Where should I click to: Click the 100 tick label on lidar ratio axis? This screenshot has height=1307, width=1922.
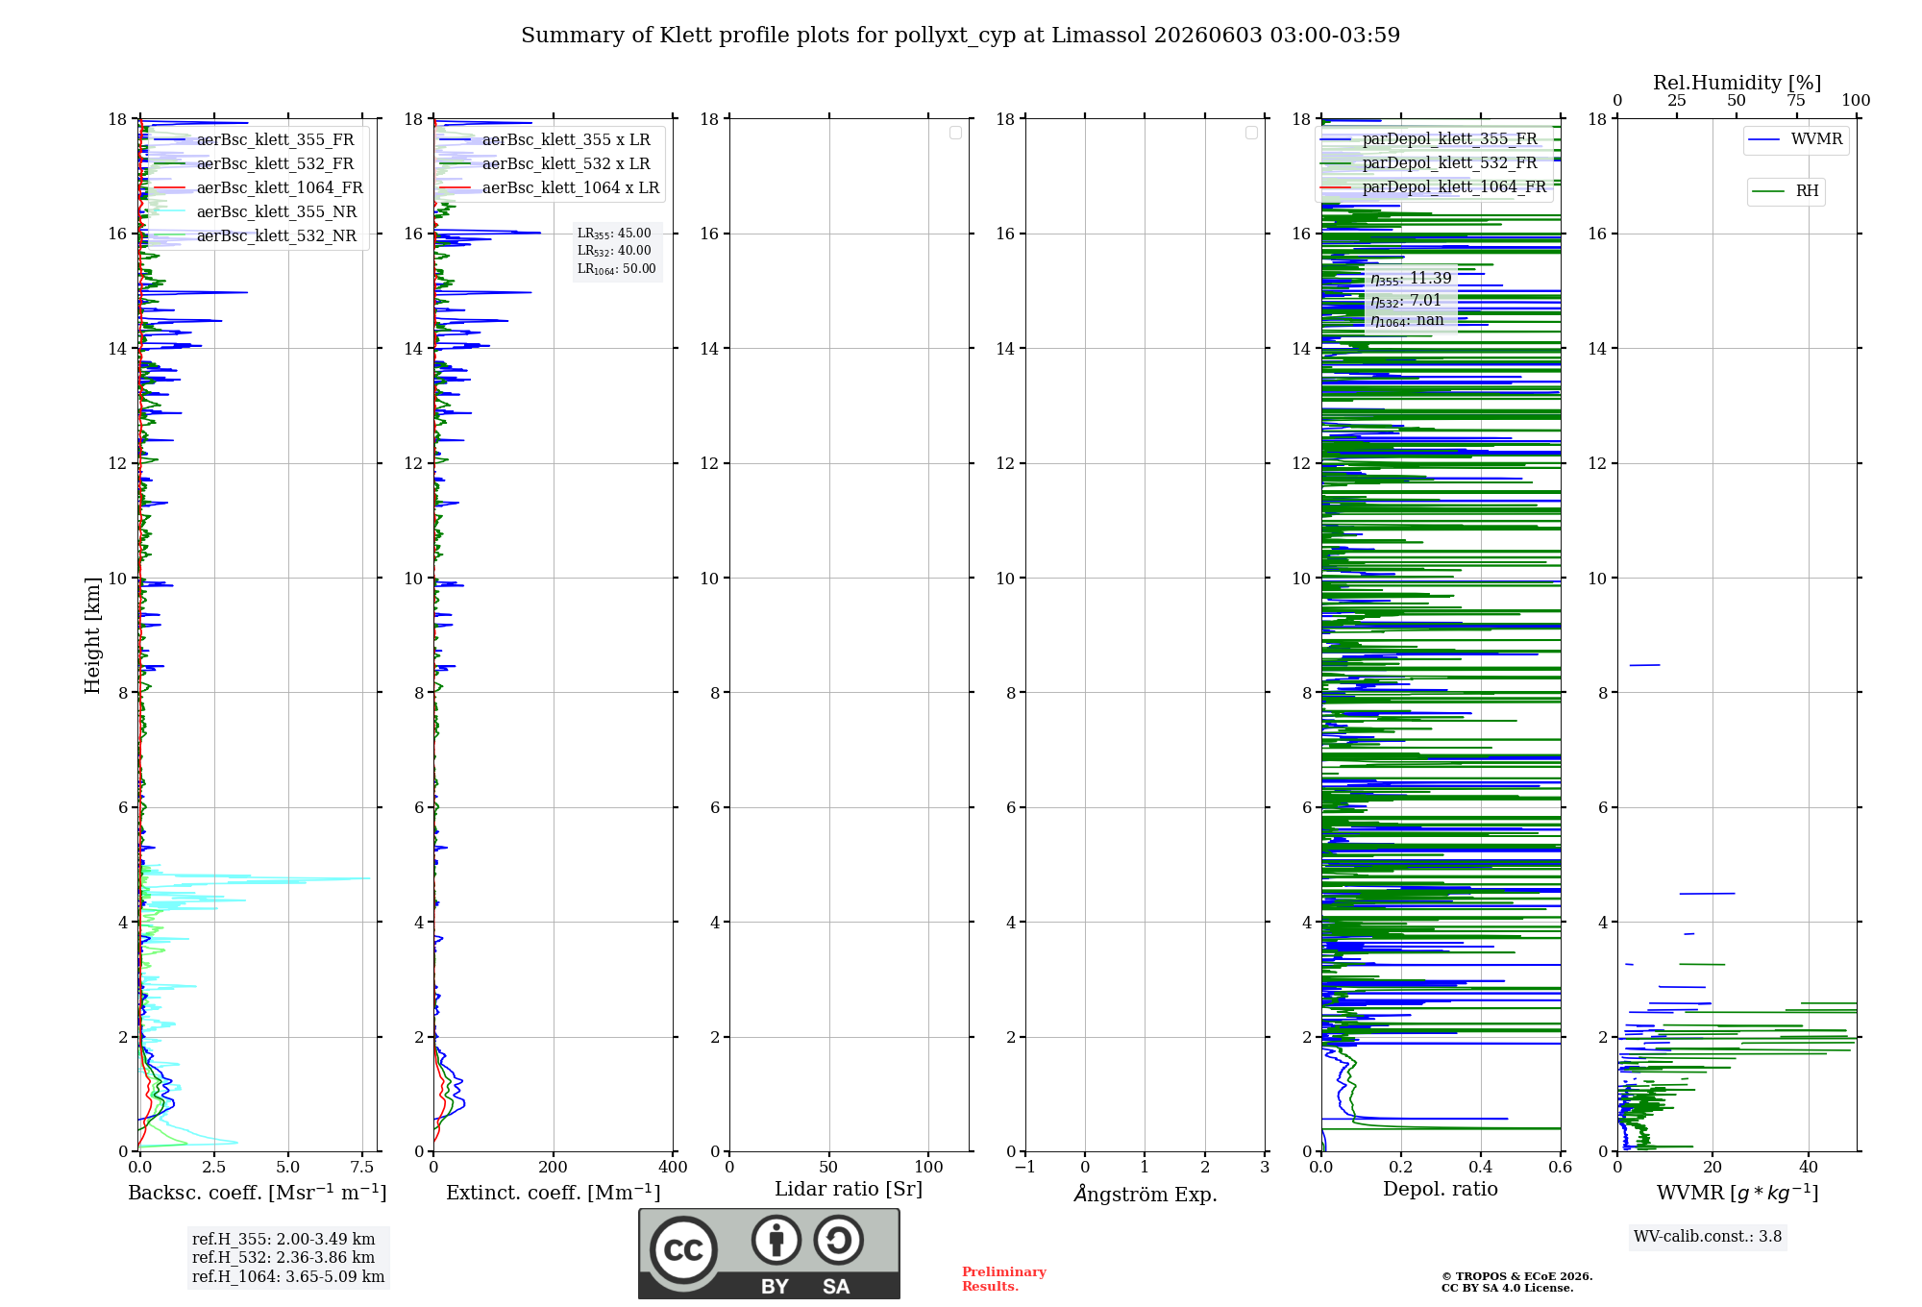[x=929, y=1168]
